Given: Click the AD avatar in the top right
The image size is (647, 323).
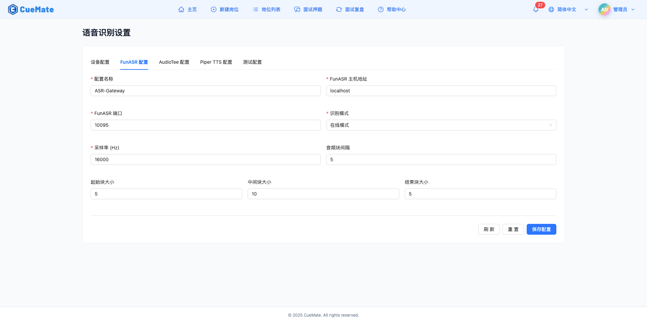Looking at the screenshot, I should coord(604,9).
